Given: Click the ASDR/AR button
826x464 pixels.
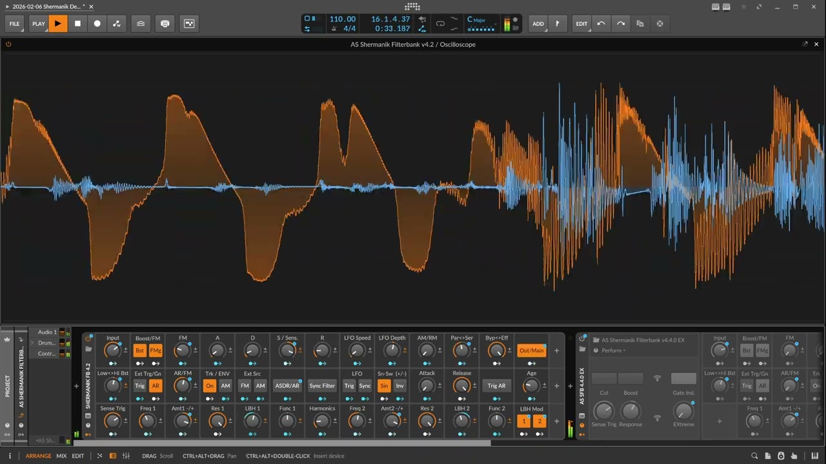Looking at the screenshot, I should pos(287,386).
